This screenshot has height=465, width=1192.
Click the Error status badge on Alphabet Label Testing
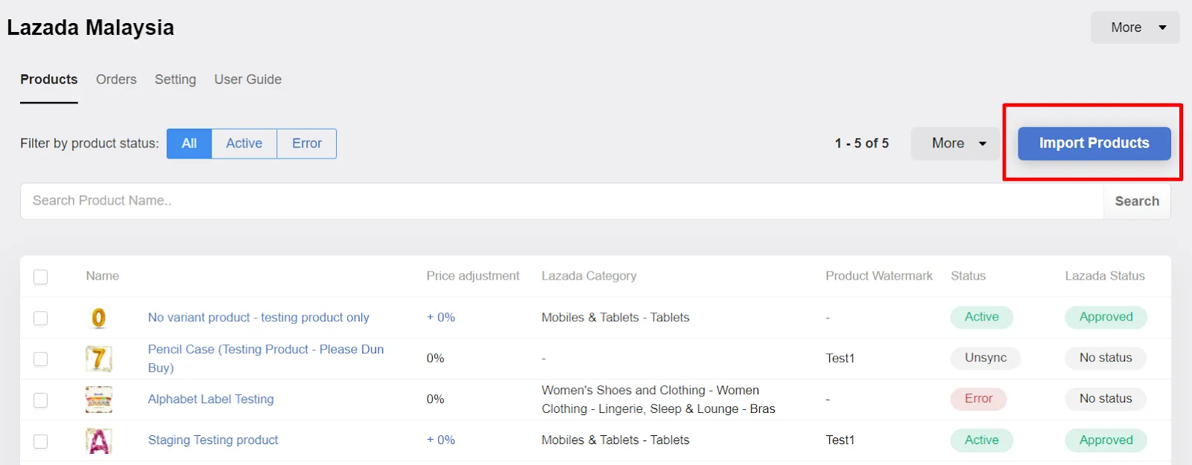(977, 399)
